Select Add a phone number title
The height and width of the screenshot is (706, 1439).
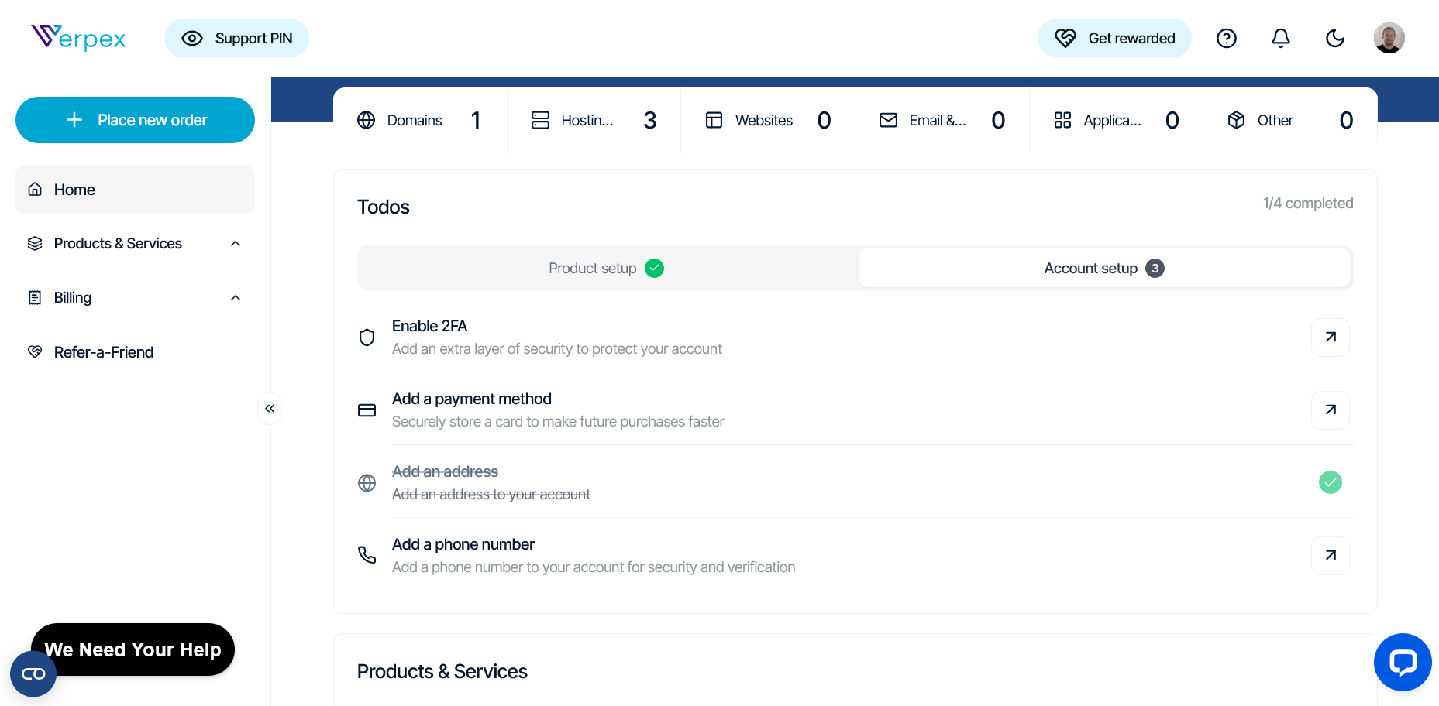pos(463,544)
